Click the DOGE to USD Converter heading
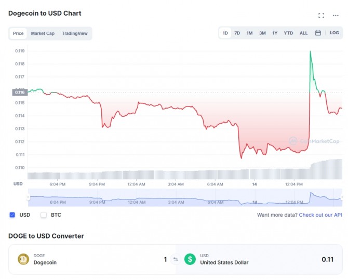 [x=46, y=236]
